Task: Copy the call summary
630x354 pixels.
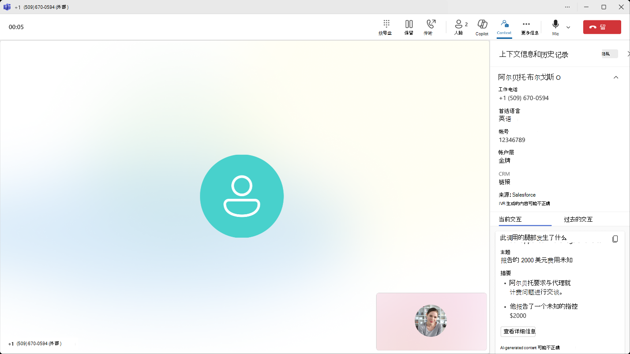Action: click(x=615, y=239)
